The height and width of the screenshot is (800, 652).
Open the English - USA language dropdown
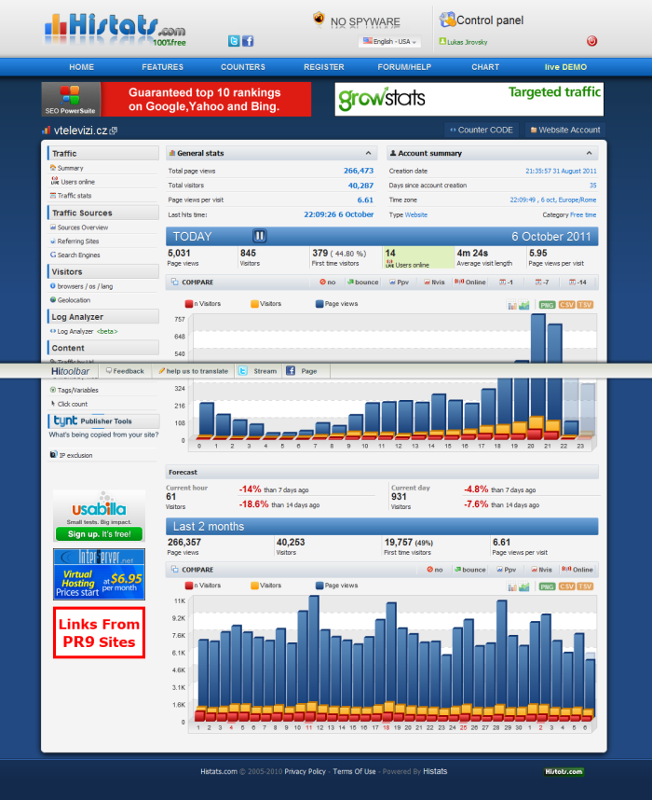[390, 41]
